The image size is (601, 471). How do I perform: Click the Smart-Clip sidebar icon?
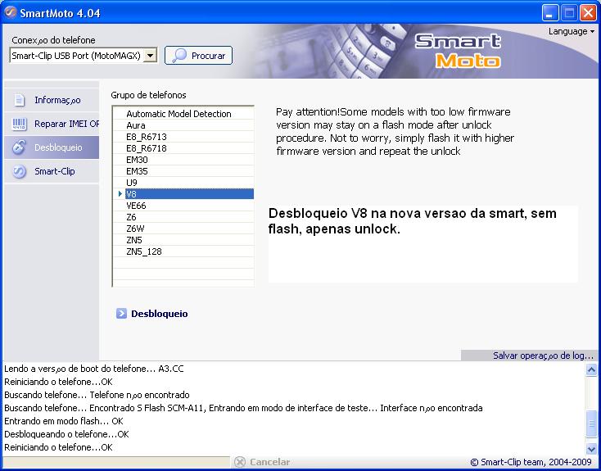tap(19, 171)
